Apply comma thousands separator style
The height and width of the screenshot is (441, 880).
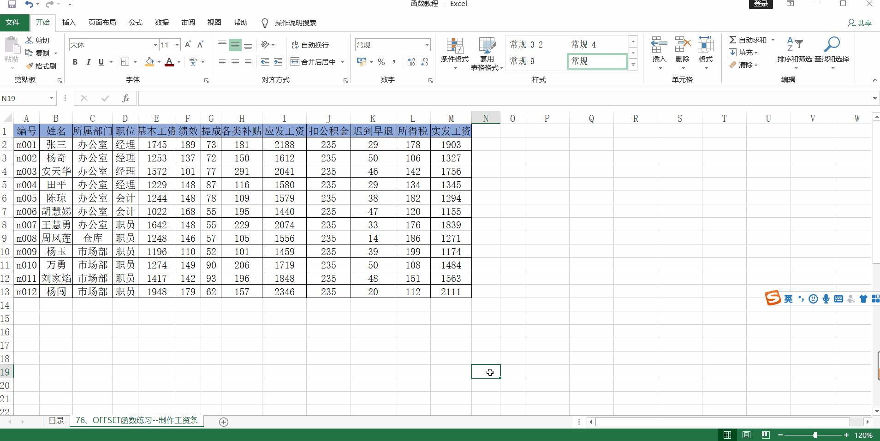click(x=394, y=62)
